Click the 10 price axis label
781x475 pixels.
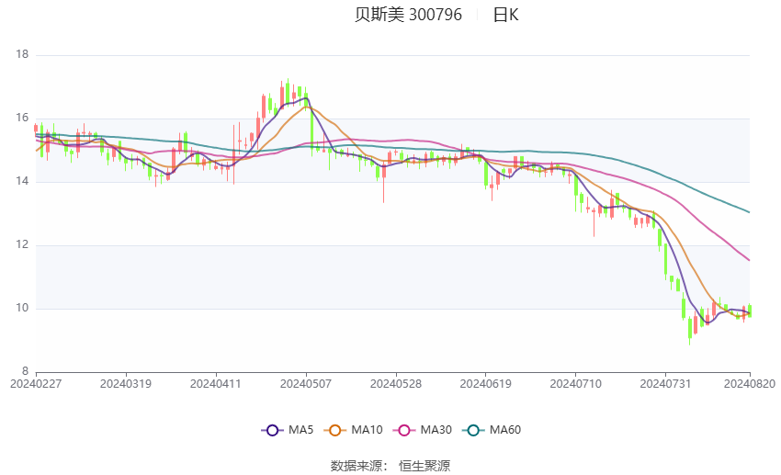click(x=22, y=308)
